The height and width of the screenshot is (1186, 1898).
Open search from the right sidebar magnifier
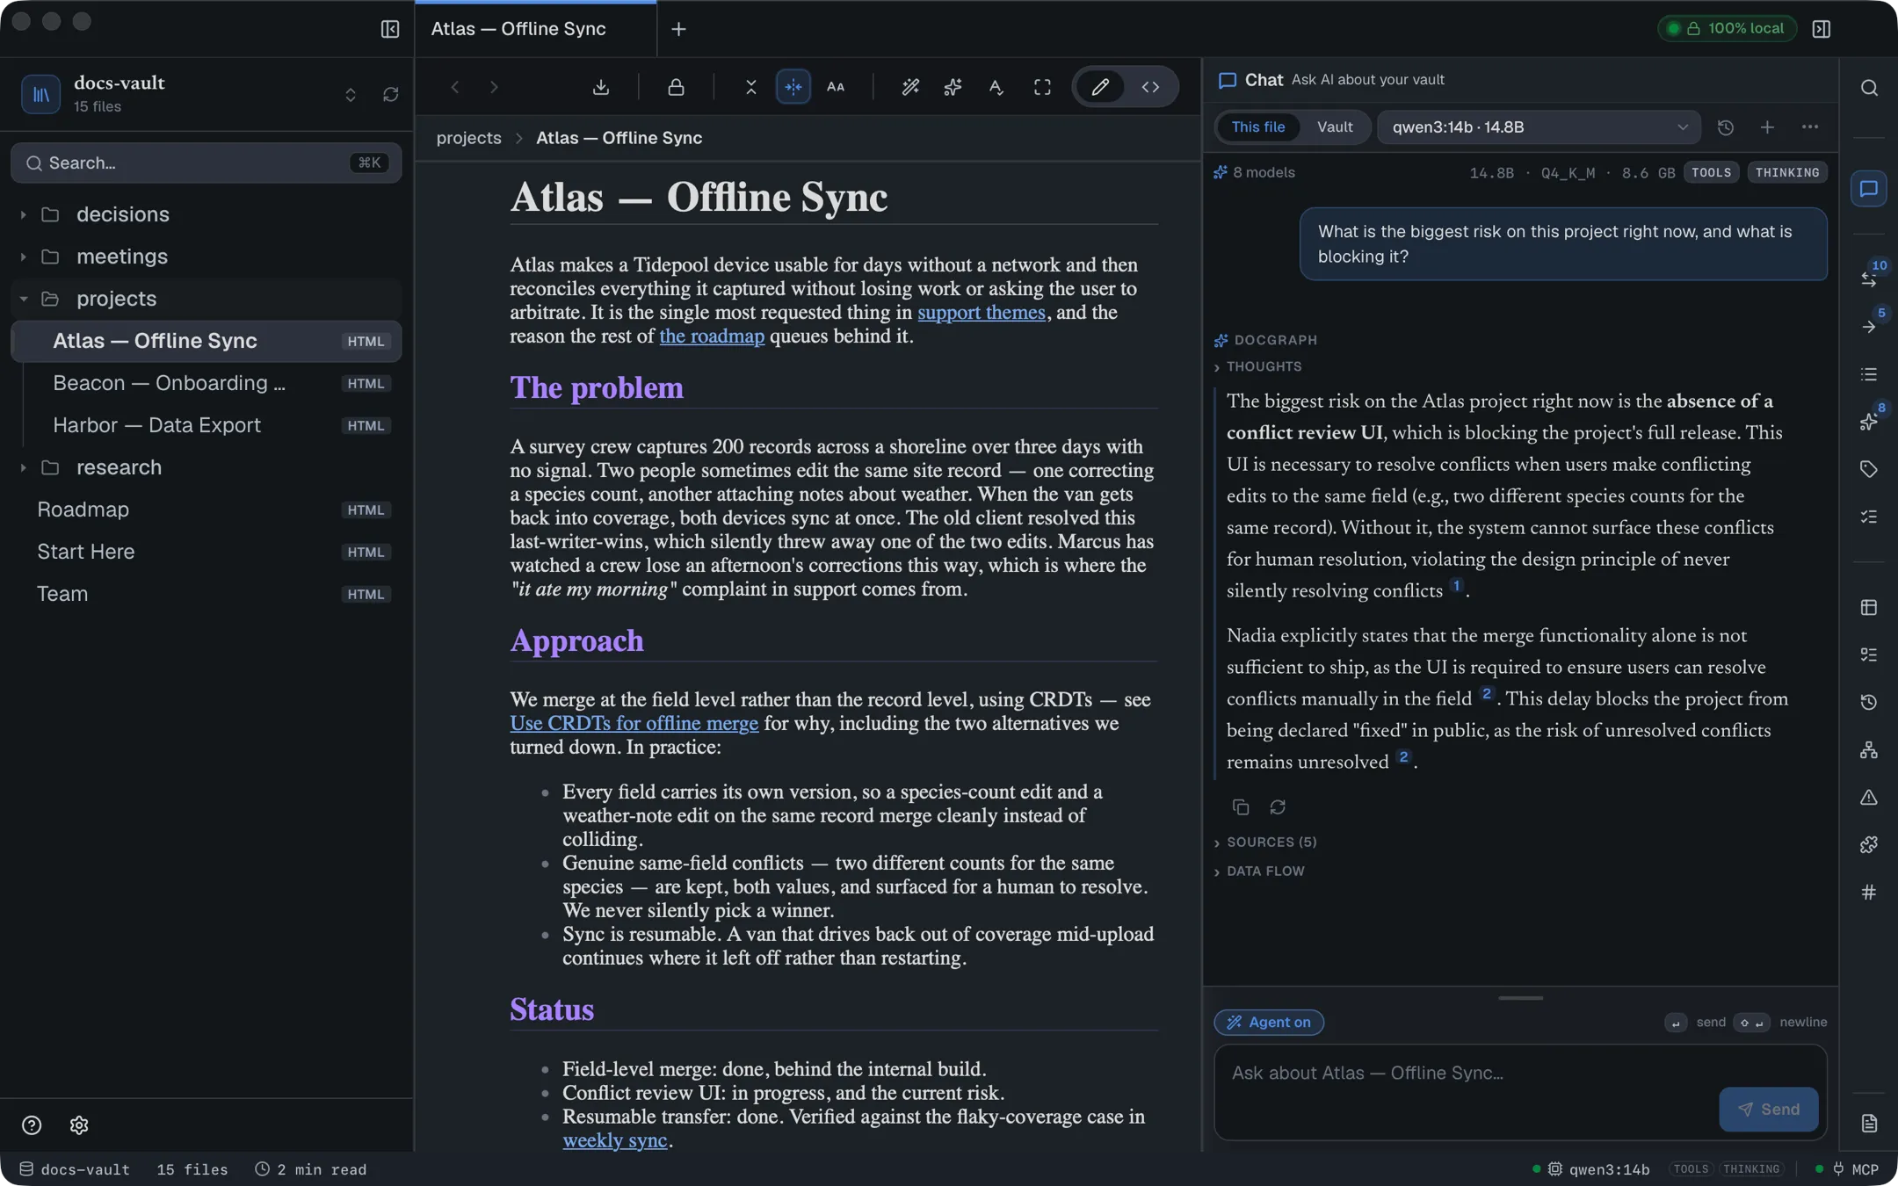point(1869,88)
